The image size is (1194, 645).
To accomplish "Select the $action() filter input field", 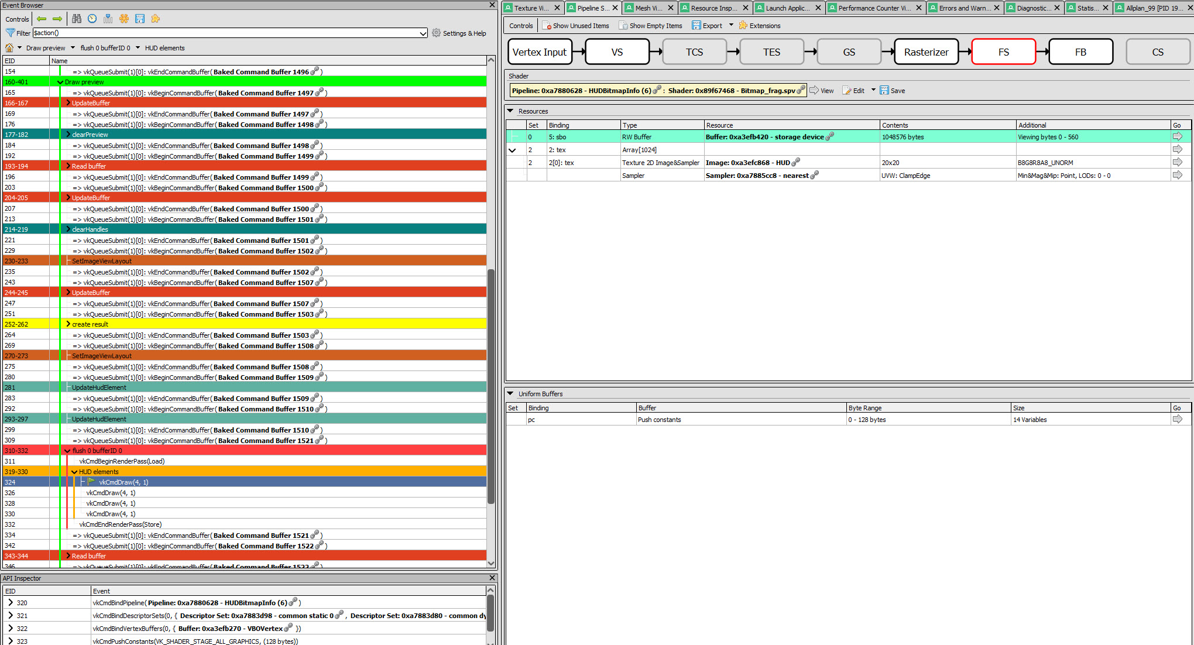I will tap(228, 33).
